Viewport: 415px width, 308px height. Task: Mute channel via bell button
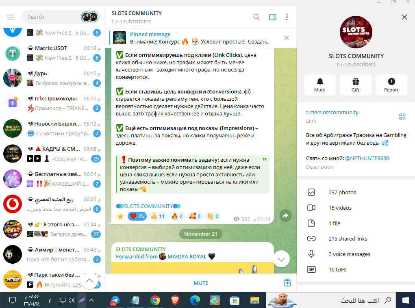pos(320,85)
